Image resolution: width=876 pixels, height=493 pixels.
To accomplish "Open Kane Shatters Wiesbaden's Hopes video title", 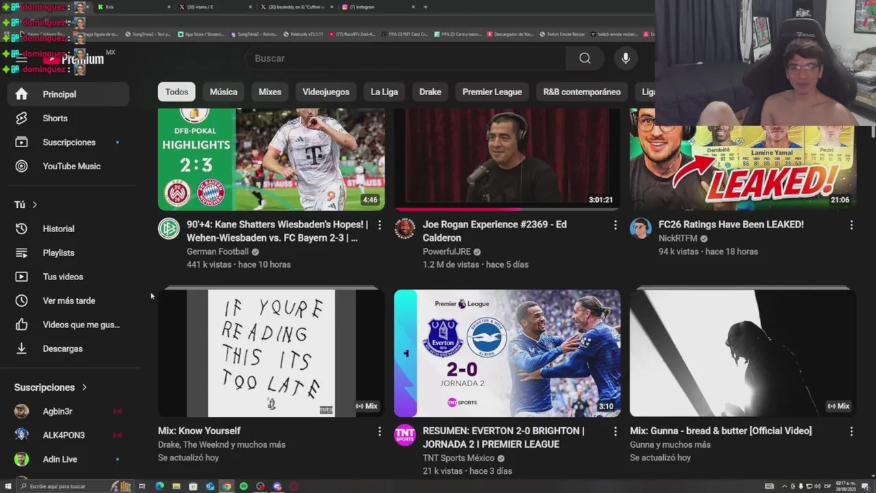I will [x=277, y=231].
